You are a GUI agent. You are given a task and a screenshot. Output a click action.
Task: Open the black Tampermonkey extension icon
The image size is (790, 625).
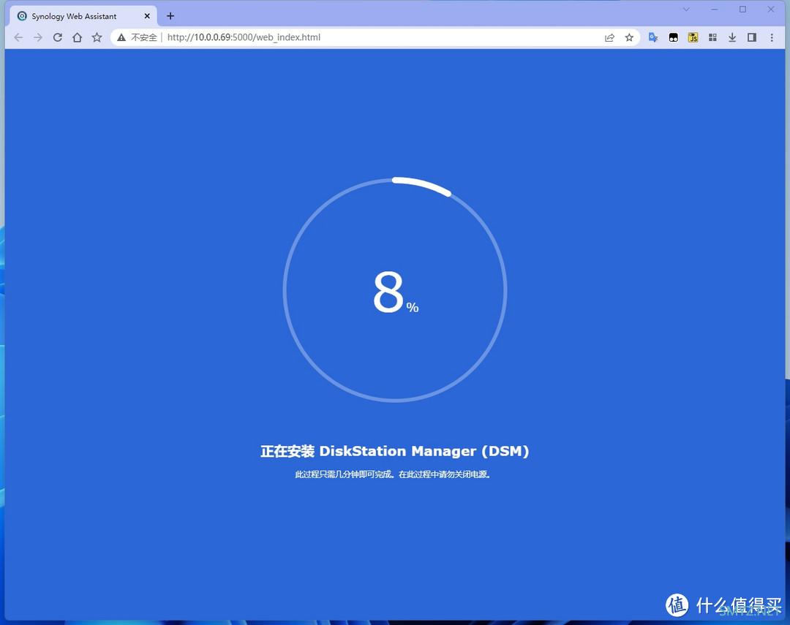(x=673, y=37)
